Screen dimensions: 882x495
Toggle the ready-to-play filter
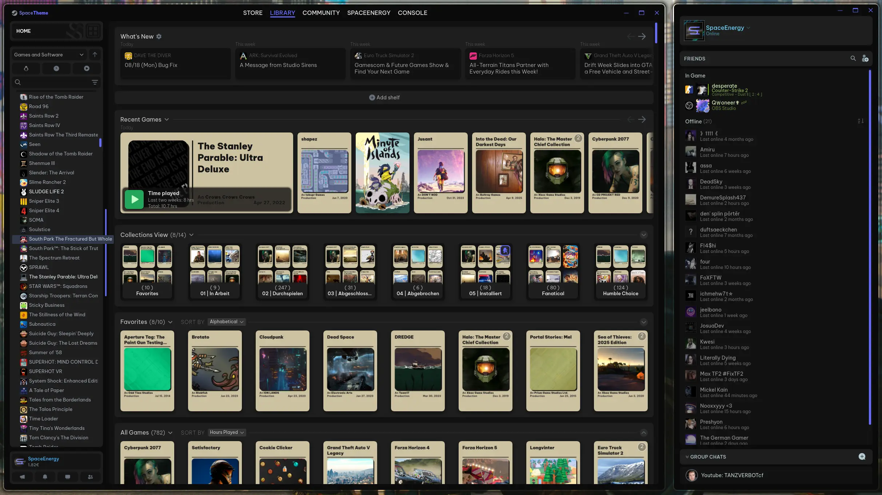[87, 68]
